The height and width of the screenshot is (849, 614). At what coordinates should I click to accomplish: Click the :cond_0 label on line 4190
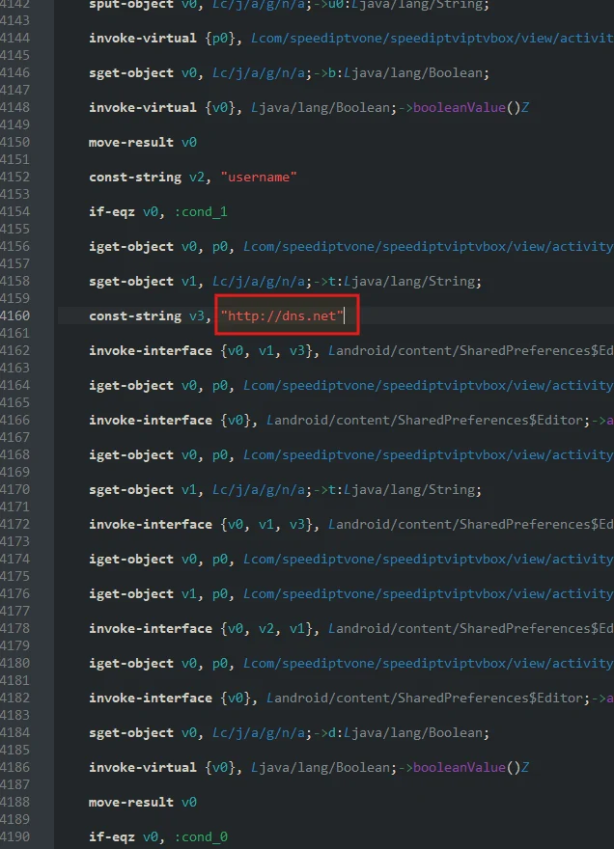201,836
